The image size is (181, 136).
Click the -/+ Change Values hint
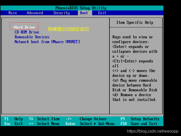pyautogui.click(x=86, y=119)
